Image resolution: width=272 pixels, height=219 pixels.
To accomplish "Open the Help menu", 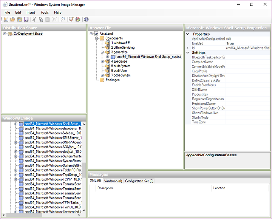I will click(x=57, y=12).
